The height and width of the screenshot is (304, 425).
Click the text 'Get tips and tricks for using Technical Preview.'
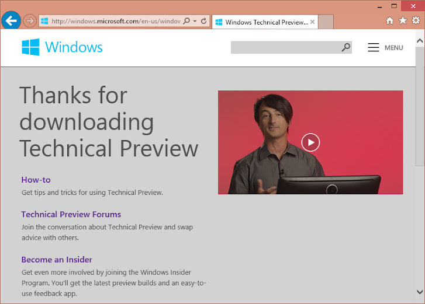tap(92, 193)
